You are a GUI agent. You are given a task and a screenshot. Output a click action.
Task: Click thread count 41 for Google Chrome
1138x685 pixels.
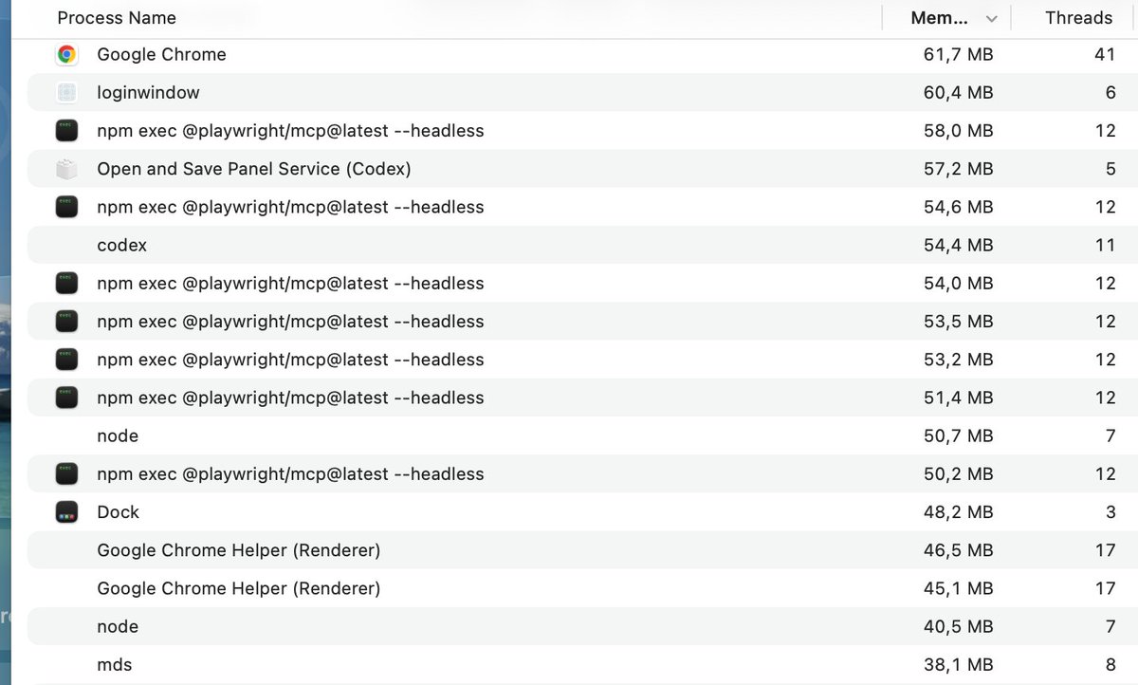point(1105,54)
